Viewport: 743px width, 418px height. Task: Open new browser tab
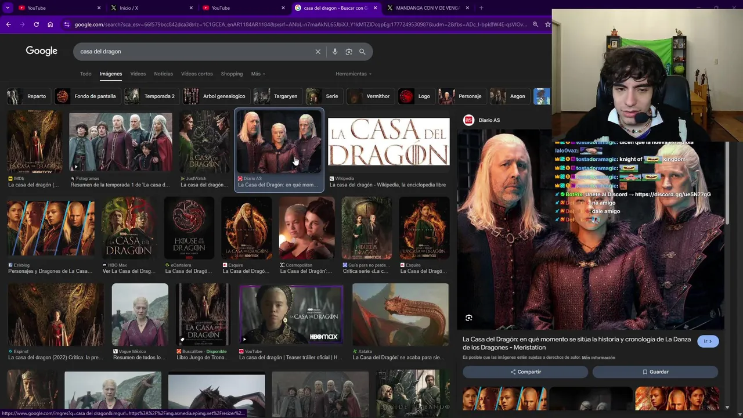click(481, 8)
